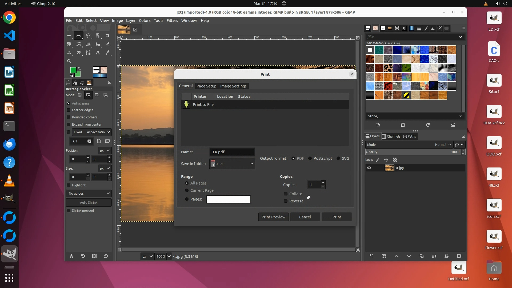Choose the Move tool
Viewport: 512px width, 288px height.
click(x=69, y=35)
